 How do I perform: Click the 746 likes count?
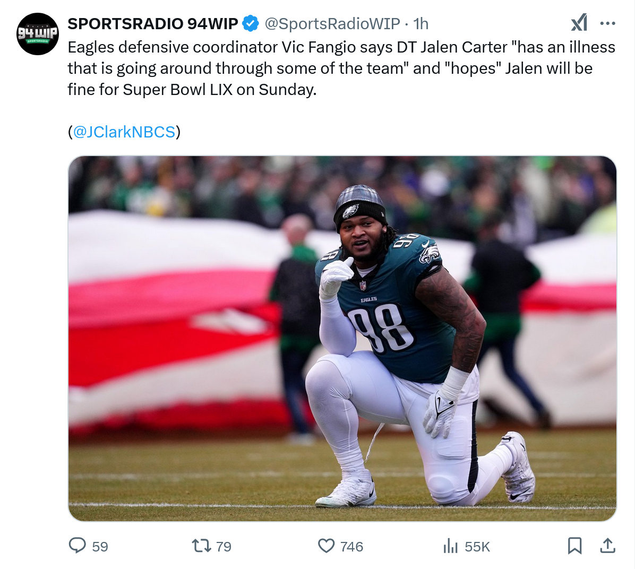[351, 547]
